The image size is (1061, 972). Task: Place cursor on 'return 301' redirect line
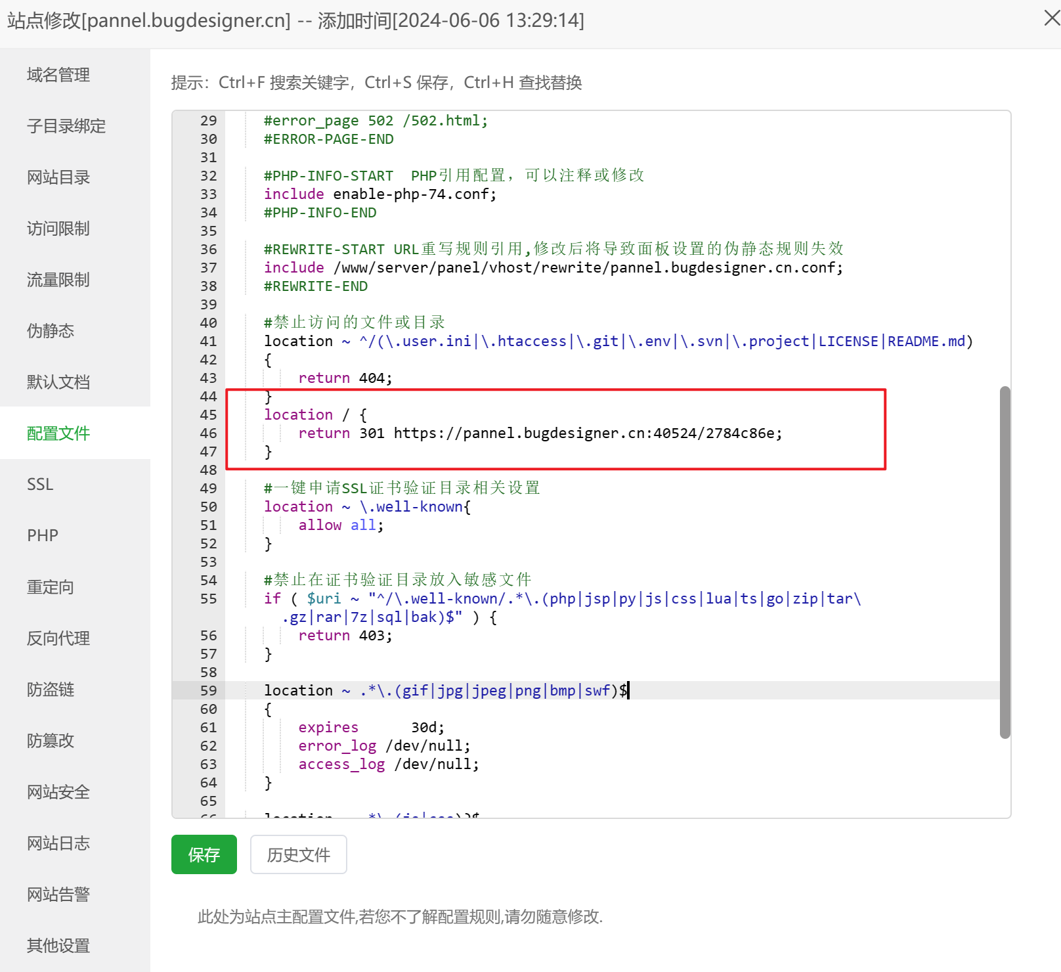tap(540, 433)
